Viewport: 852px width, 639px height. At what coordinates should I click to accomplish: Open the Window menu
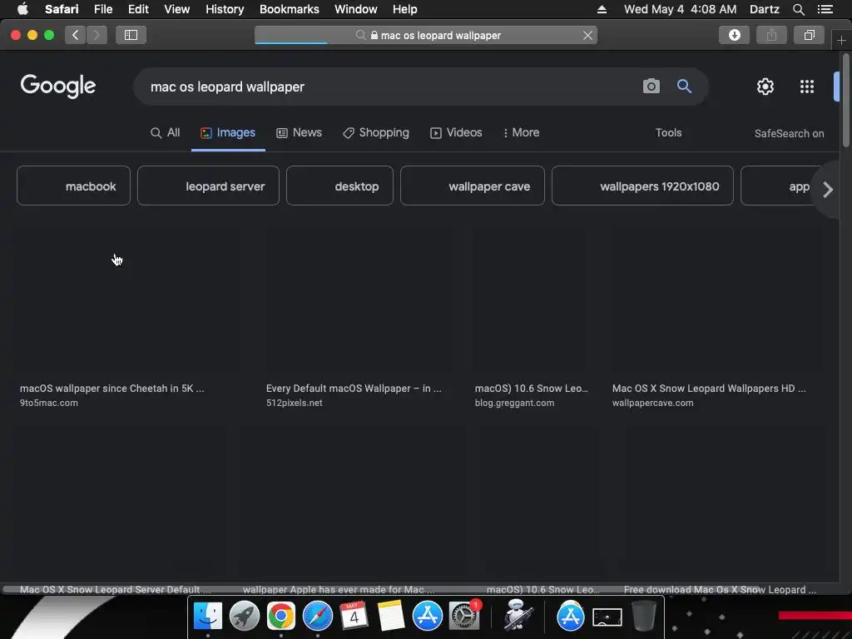356,9
